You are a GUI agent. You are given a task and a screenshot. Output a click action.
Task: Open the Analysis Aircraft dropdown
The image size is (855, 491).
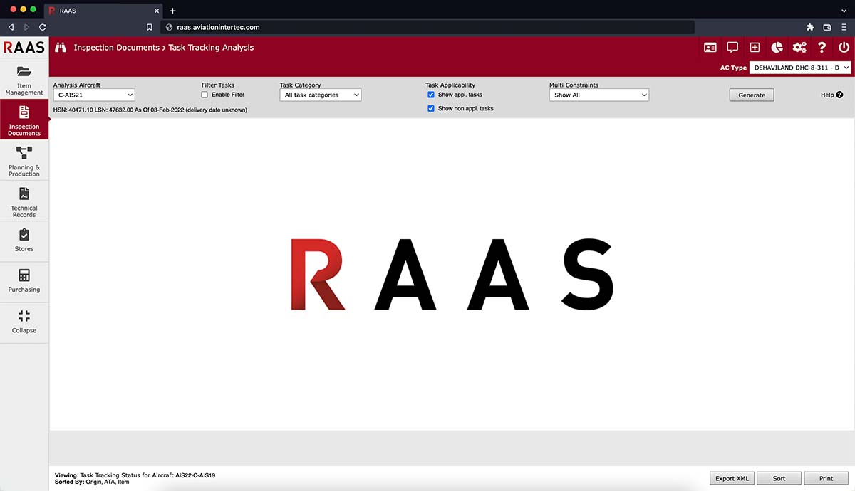94,95
